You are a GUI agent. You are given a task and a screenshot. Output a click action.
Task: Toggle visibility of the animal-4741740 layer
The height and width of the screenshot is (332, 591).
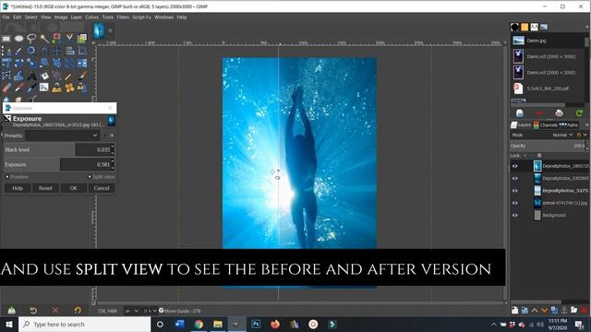(x=515, y=203)
